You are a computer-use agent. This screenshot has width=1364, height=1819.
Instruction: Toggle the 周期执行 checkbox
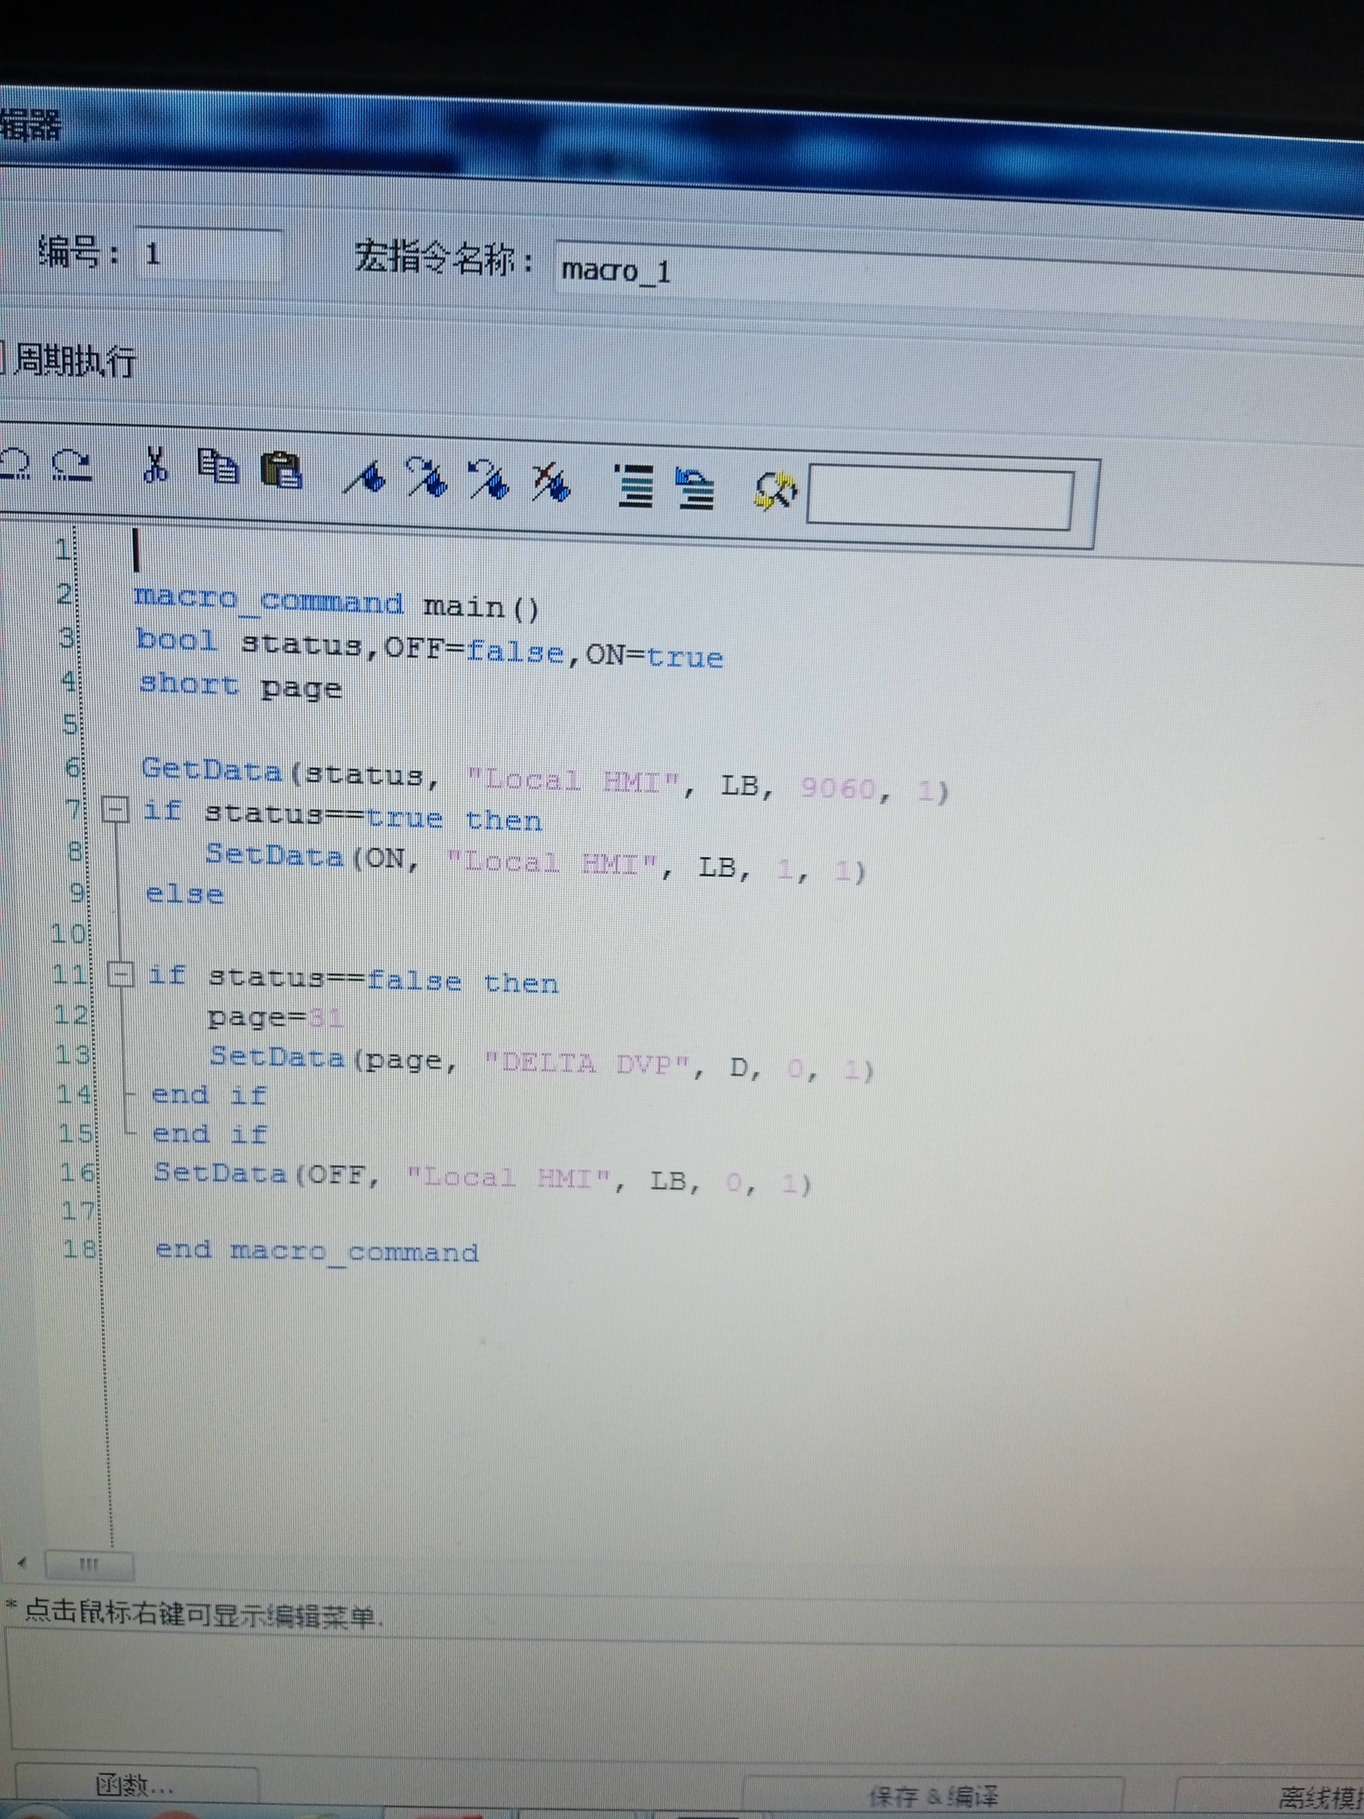tap(3, 359)
